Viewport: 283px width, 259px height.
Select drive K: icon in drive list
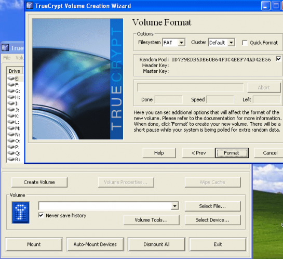11,115
